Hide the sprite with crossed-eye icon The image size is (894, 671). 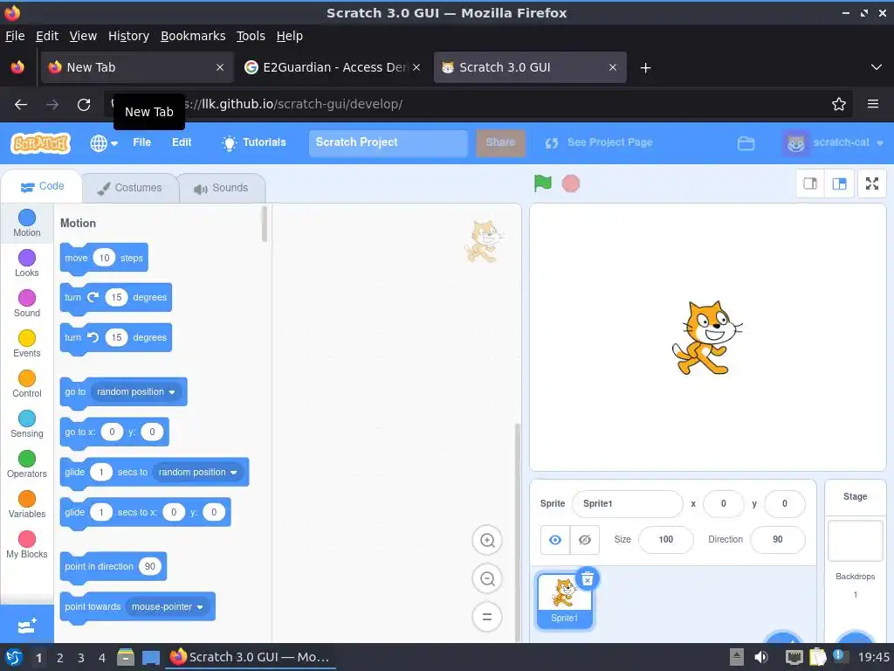pos(585,540)
